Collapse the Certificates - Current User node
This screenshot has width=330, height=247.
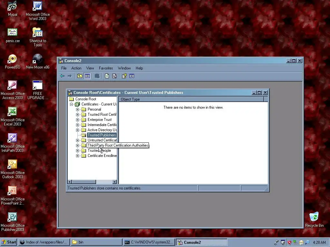coord(71,104)
